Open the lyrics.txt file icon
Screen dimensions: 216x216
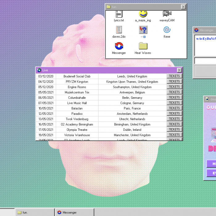click(x=119, y=14)
